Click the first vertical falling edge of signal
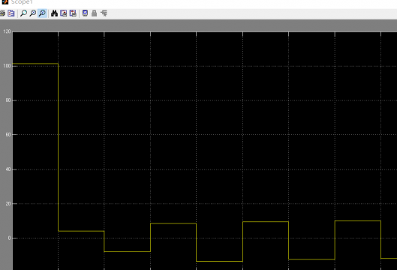This screenshot has height=270, width=397. pyautogui.click(x=59, y=147)
